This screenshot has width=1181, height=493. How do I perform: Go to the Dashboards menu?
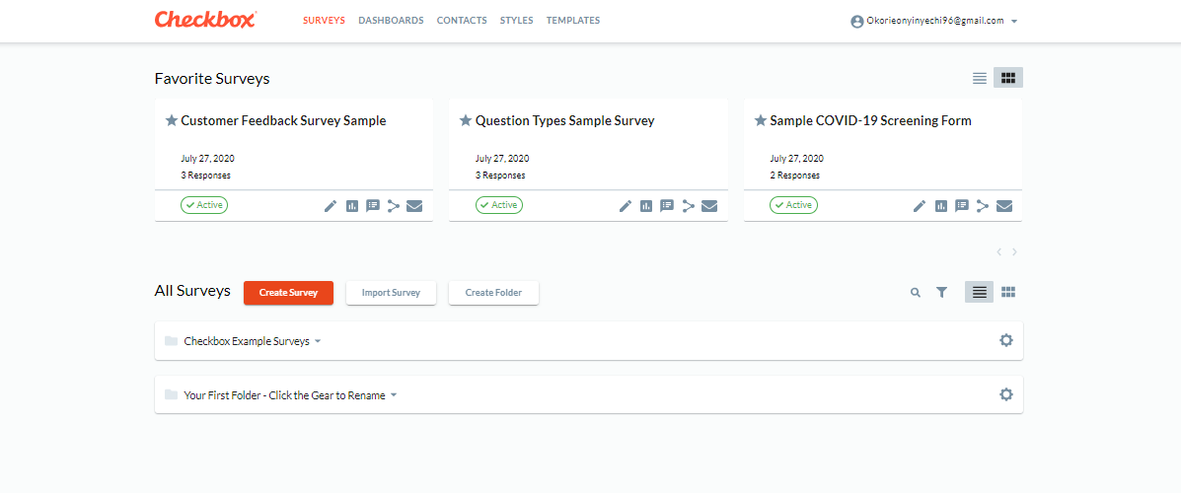391,21
